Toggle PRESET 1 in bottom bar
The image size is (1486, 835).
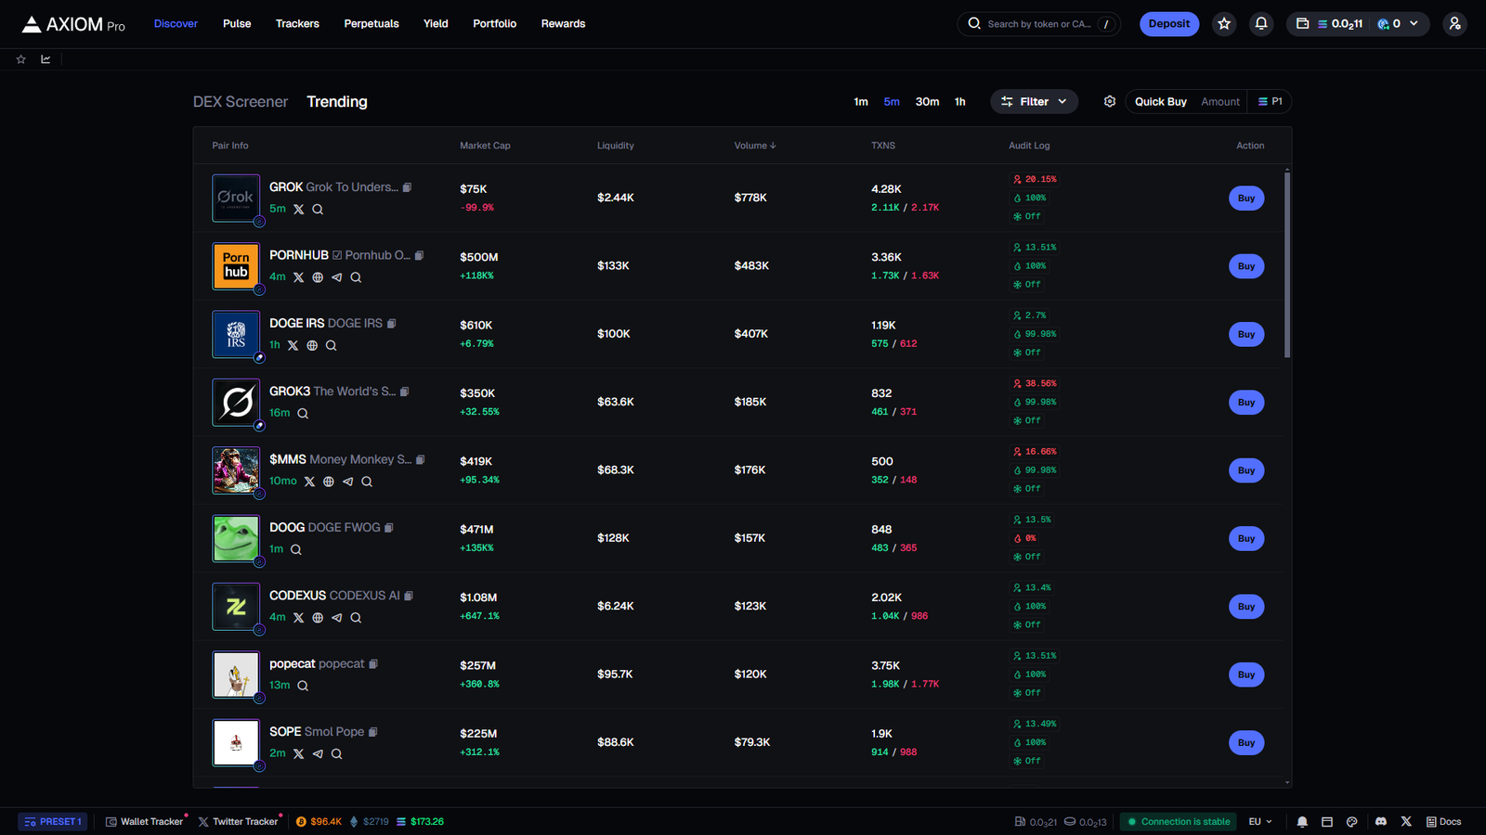point(53,822)
